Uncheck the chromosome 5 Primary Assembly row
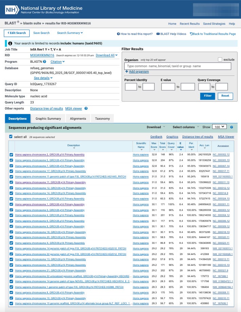The image size is (241, 312). tap(11, 160)
